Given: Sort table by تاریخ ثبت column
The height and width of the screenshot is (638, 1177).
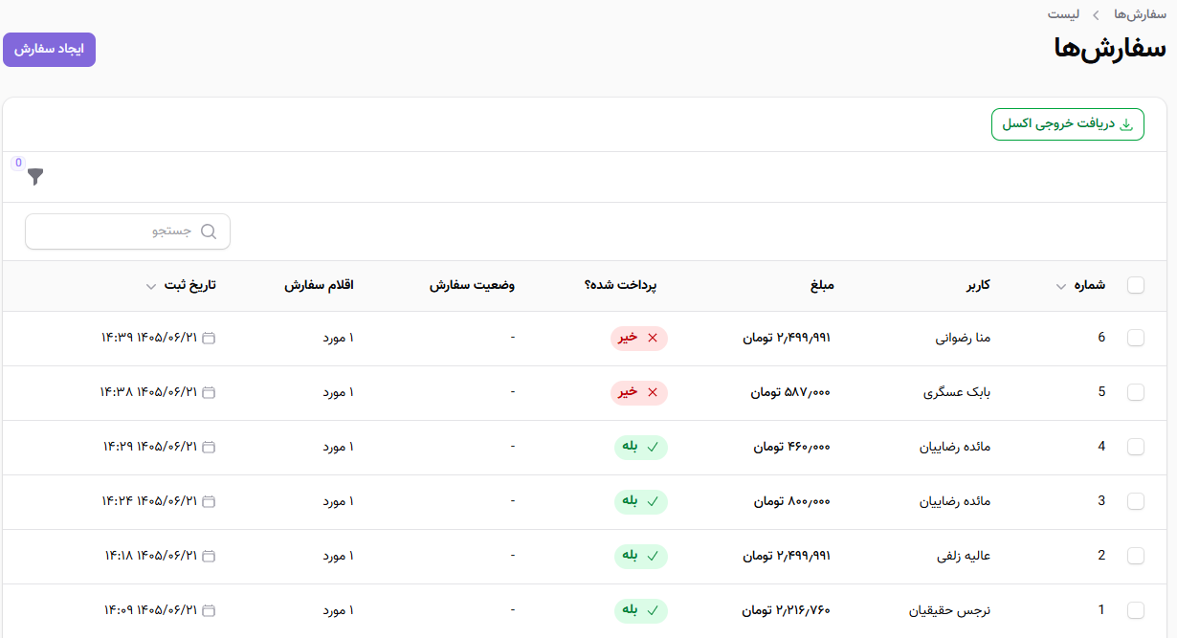Looking at the screenshot, I should [181, 285].
